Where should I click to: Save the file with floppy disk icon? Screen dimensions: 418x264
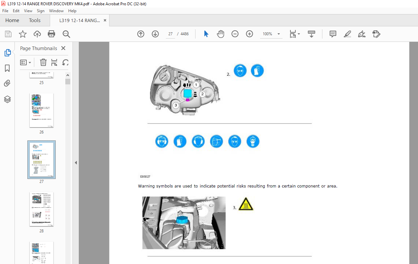(x=8, y=34)
